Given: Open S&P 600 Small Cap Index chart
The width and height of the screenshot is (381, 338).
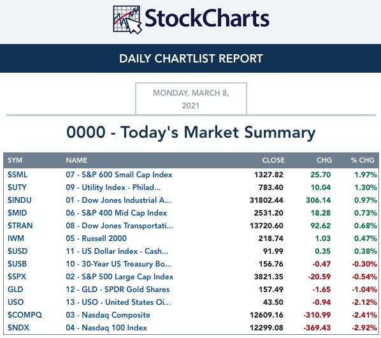Looking at the screenshot, I should (x=119, y=175).
